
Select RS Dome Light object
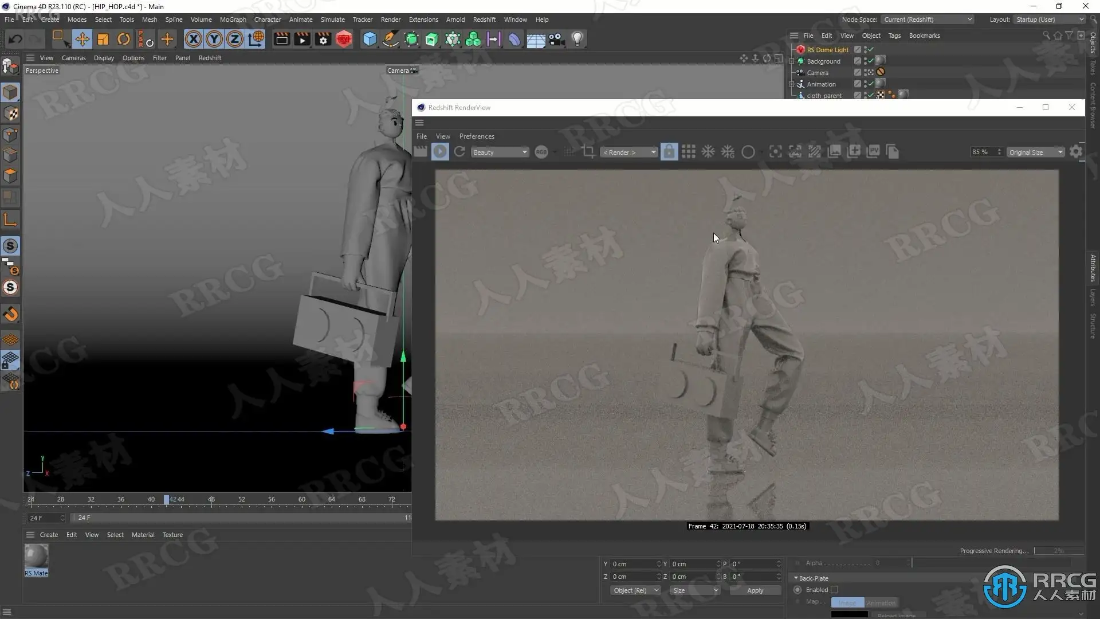click(827, 50)
